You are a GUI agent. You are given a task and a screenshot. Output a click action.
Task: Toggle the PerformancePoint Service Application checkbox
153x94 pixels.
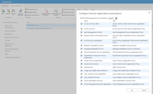(82, 52)
